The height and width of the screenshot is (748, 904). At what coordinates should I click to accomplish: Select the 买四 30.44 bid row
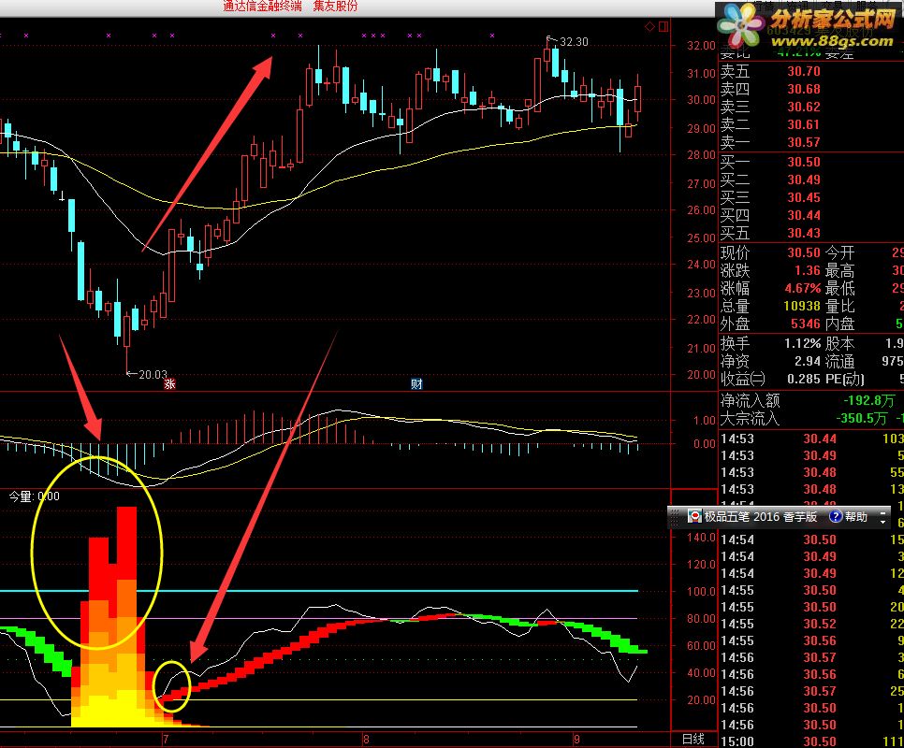click(811, 215)
